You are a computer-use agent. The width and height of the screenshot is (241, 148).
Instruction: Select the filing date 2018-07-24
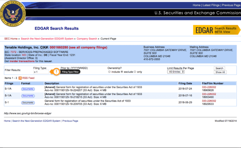point(185,89)
